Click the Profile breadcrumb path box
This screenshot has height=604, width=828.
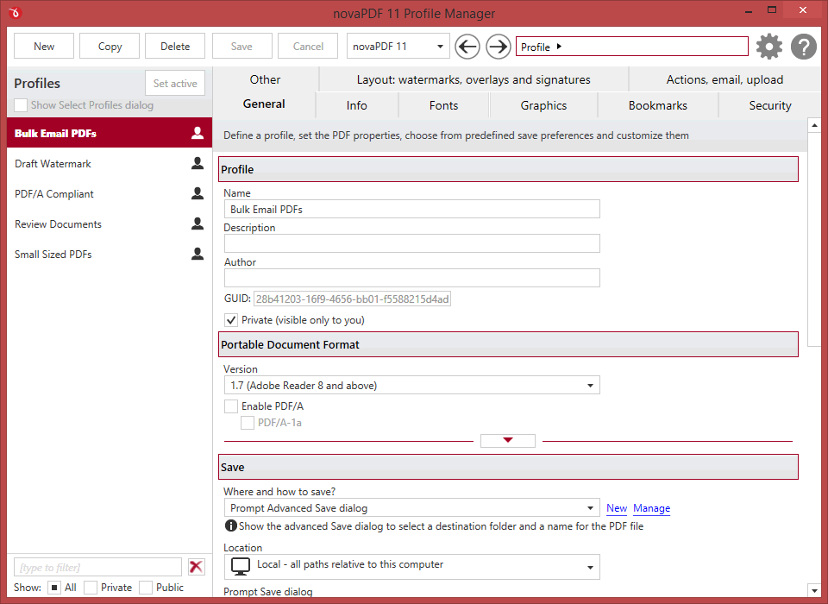click(632, 46)
